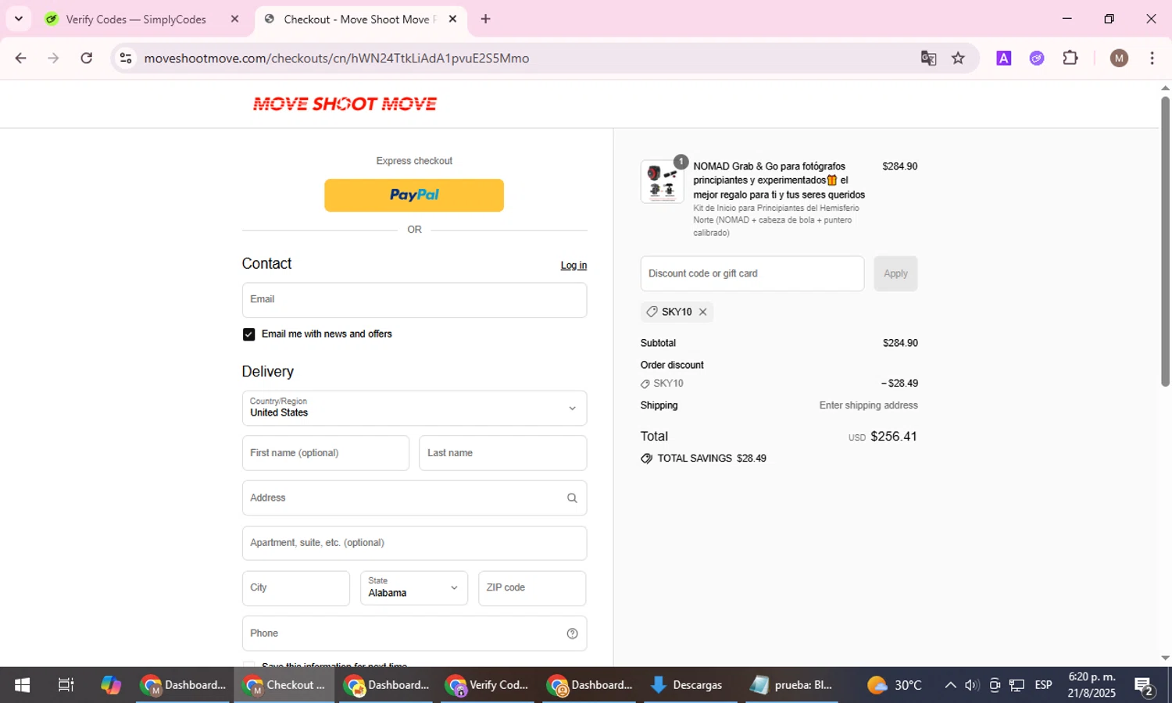Image resolution: width=1172 pixels, height=703 pixels.
Task: Open Chrome three-dot menu
Action: click(1152, 58)
